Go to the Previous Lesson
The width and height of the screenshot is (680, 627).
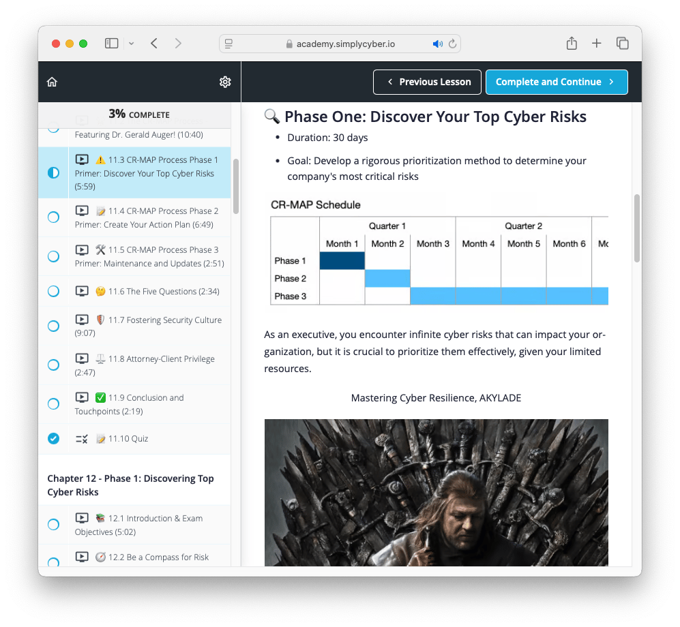pyautogui.click(x=427, y=82)
